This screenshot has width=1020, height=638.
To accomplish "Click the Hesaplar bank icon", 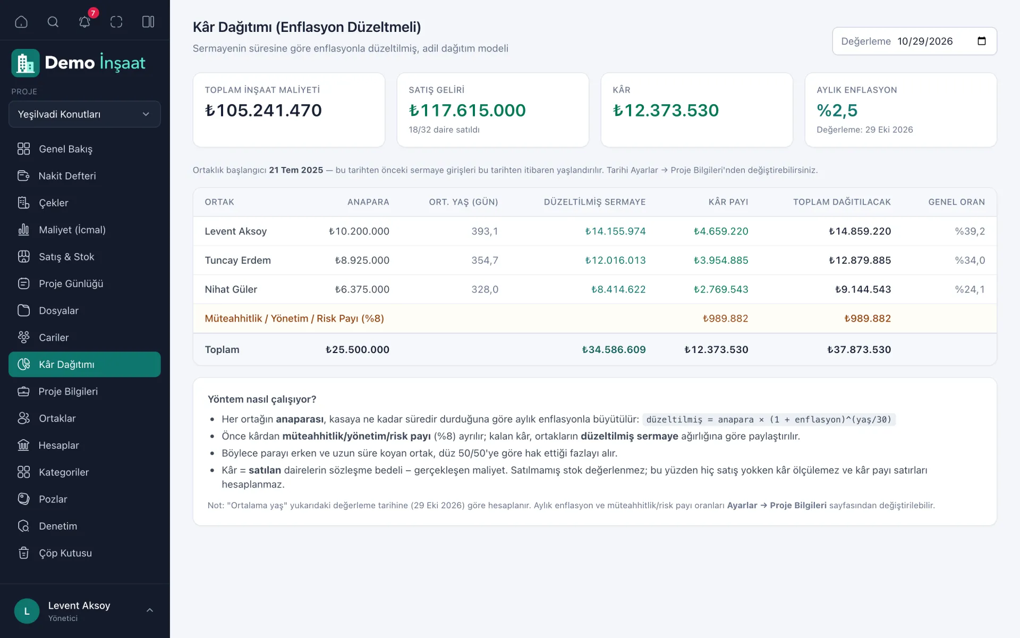I will click(x=24, y=446).
